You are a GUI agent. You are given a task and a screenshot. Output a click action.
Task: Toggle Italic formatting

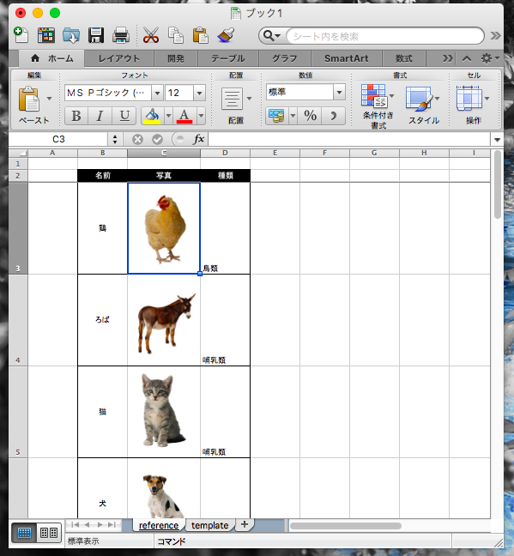tap(100, 116)
